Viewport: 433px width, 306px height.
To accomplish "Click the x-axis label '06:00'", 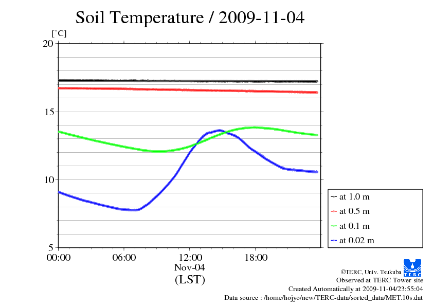I will pos(124,258).
